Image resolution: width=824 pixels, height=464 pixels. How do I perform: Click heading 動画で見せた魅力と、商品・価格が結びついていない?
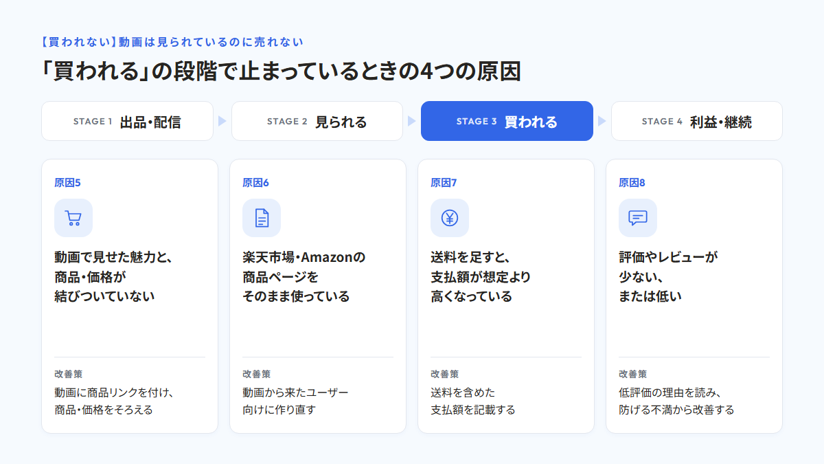tap(113, 277)
